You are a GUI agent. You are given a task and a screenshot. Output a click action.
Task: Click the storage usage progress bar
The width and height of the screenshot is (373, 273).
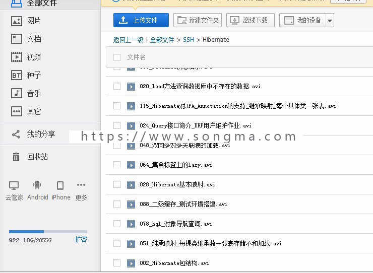48,231
